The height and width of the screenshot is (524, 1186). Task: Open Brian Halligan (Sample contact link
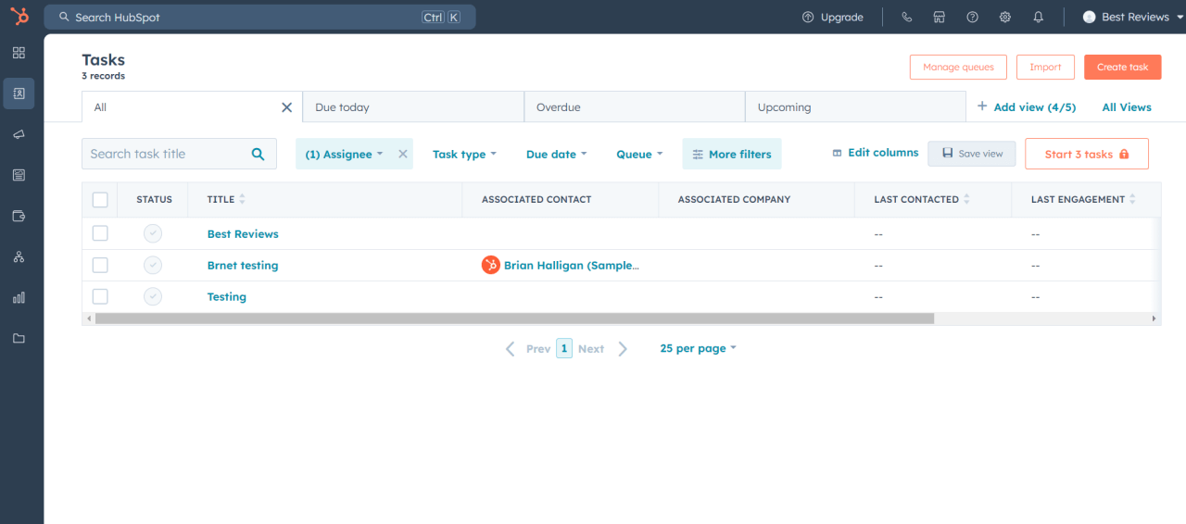pos(572,266)
